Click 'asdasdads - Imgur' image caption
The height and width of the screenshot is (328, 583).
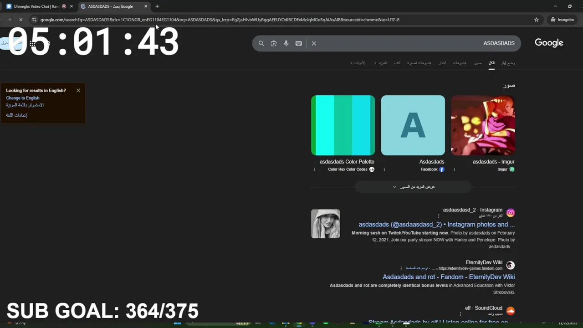493,162
